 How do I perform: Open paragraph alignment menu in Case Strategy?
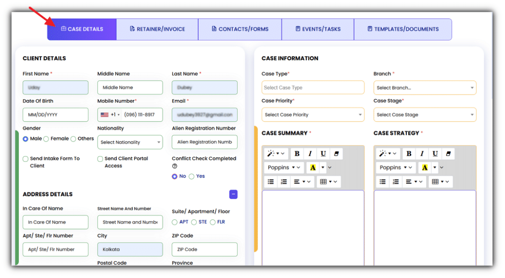pos(414,181)
